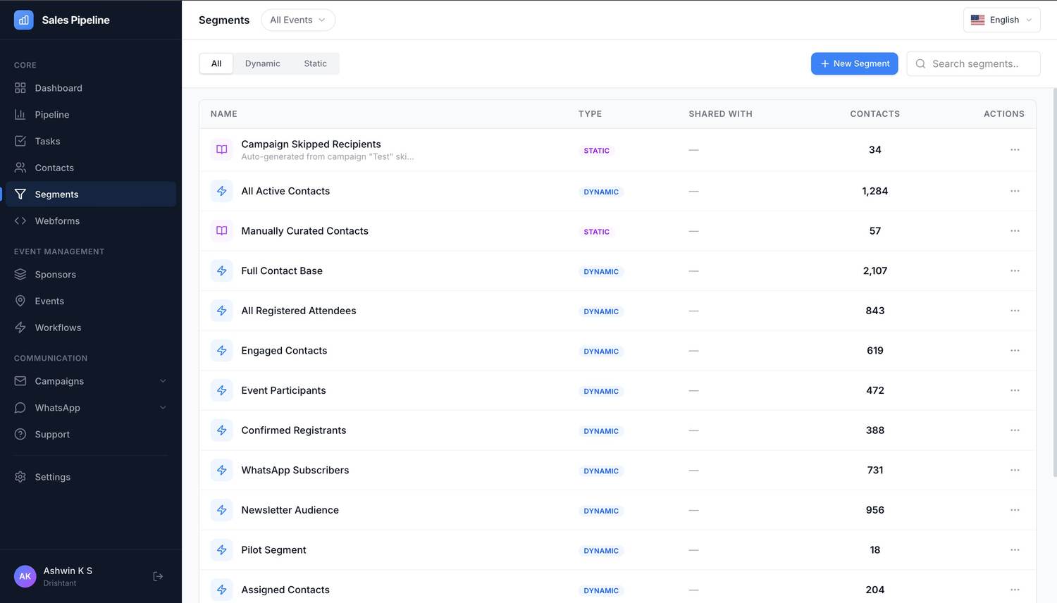
Task: Click bolt icon of Pilot Segment row
Action: 222,550
